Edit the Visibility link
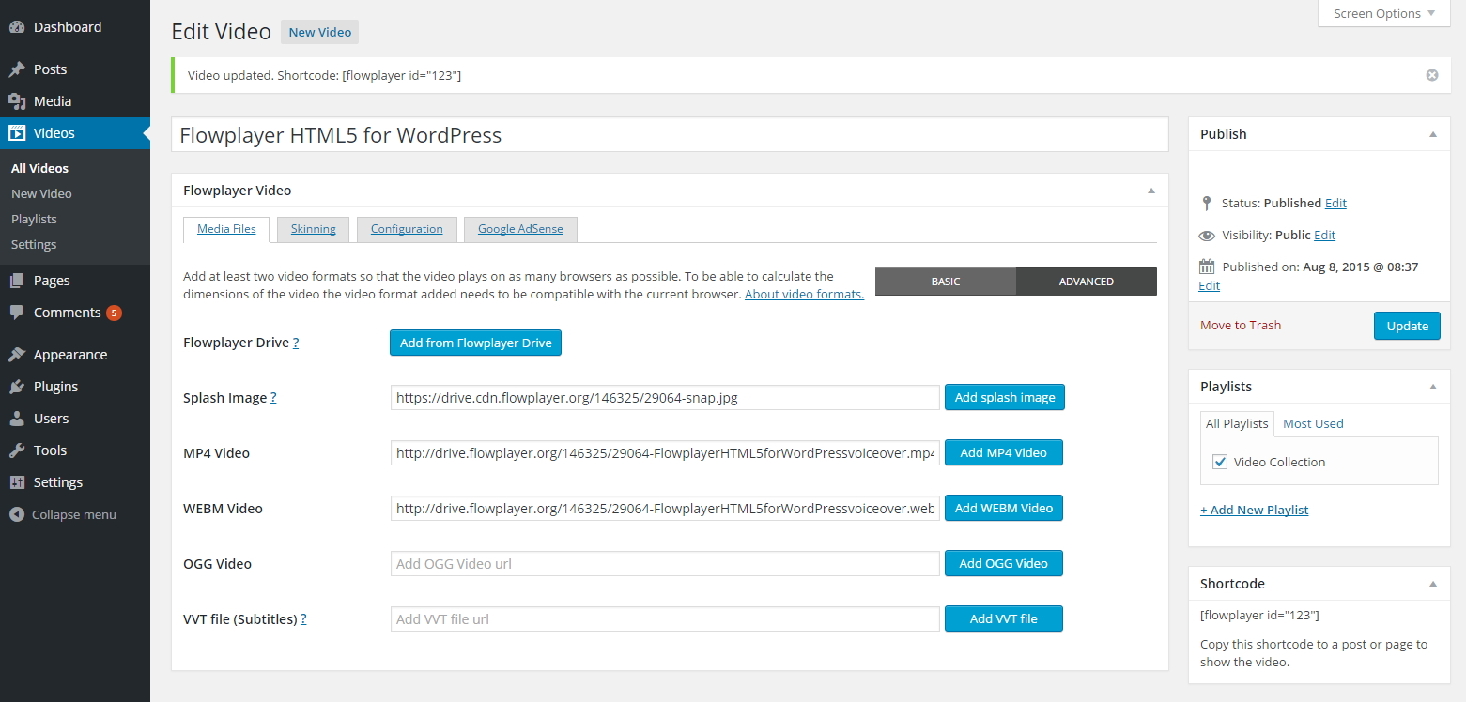Viewport: 1466px width, 702px height. click(x=1324, y=235)
